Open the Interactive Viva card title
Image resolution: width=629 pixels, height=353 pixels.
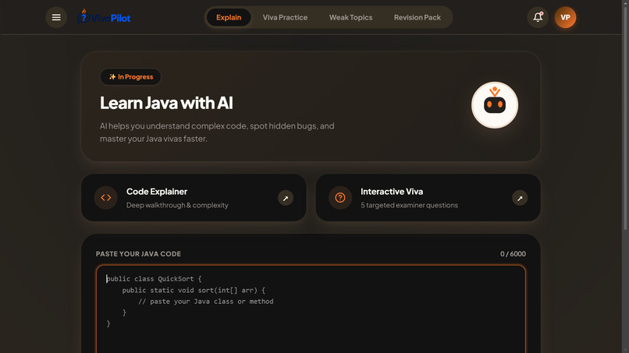(392, 192)
